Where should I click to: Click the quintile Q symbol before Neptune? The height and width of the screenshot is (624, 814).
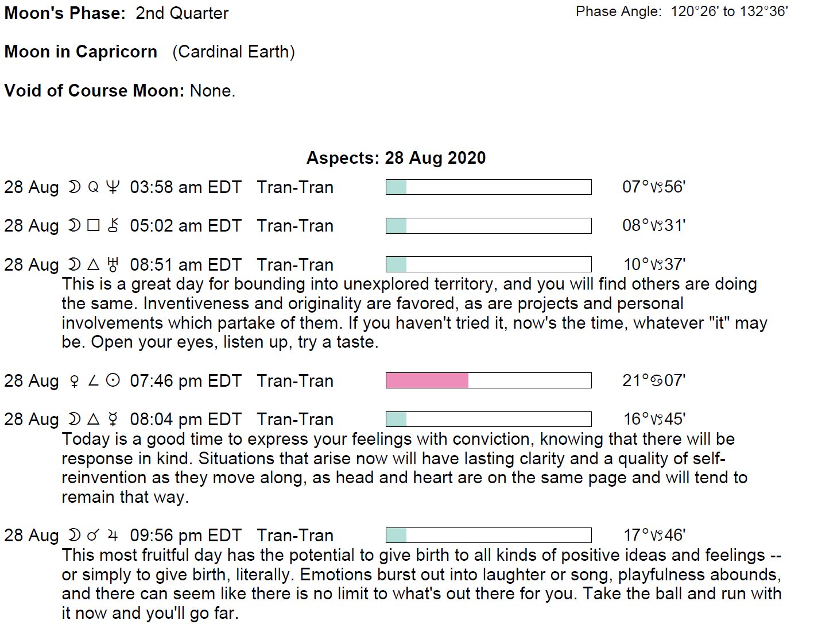(94, 187)
